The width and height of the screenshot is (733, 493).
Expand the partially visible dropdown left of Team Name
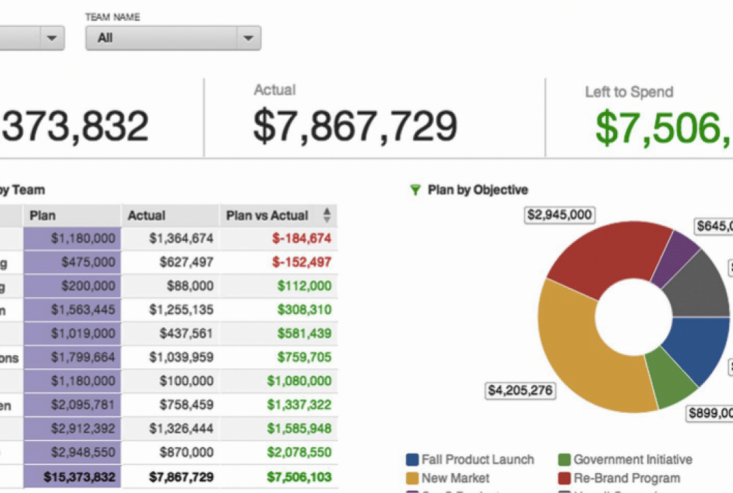[x=51, y=39]
